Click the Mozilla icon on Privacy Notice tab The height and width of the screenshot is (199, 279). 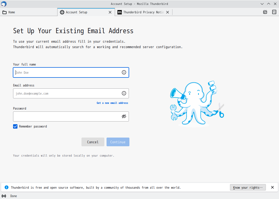click(120, 12)
